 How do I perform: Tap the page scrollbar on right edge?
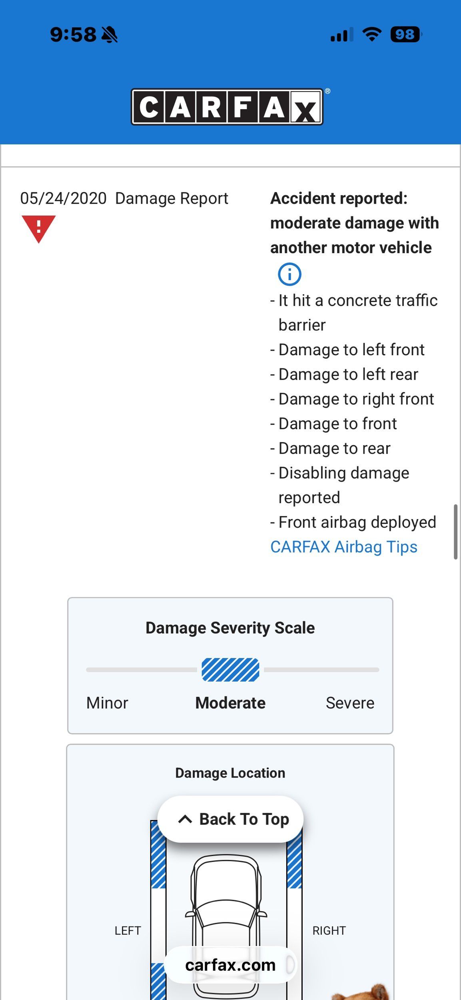tap(455, 532)
